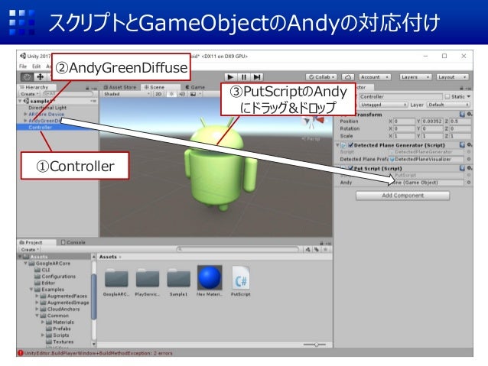Open the Account dropdown
The height and width of the screenshot is (366, 488).
click(x=375, y=77)
